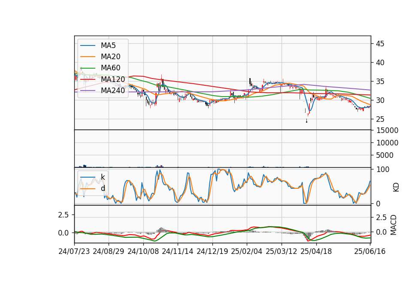Click the 40 price axis tick
This screenshot has width=412, height=296.
point(380,63)
